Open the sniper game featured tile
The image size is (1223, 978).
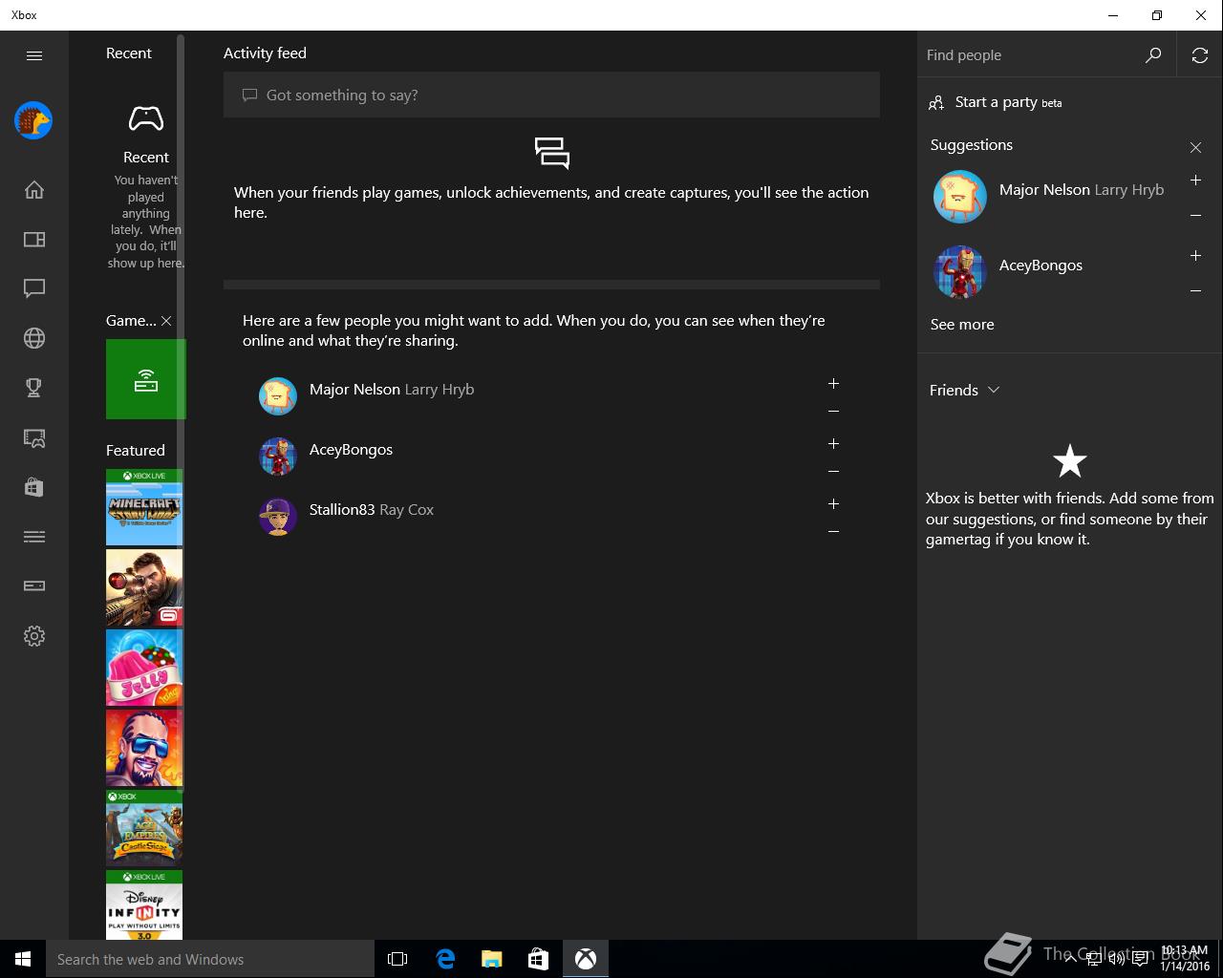coord(144,587)
